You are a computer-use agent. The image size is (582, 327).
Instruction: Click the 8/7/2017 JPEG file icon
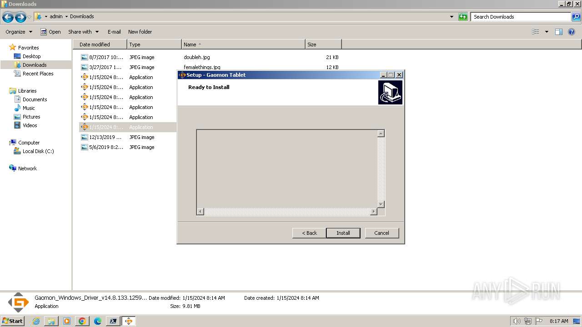84,57
